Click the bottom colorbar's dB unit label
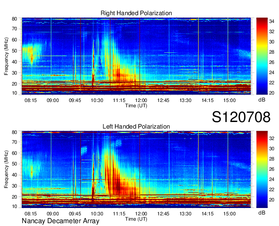The width and height of the screenshot is (279, 226). click(262, 212)
